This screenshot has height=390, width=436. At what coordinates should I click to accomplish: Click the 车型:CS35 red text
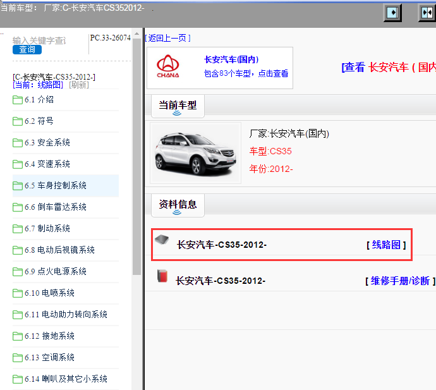[x=270, y=151]
